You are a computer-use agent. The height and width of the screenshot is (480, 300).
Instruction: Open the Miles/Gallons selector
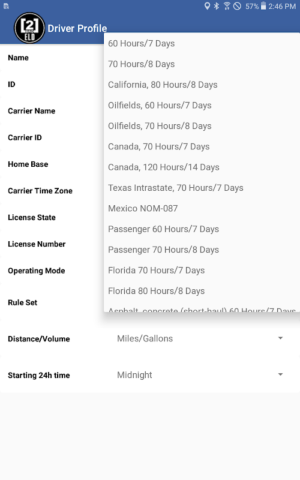200,338
